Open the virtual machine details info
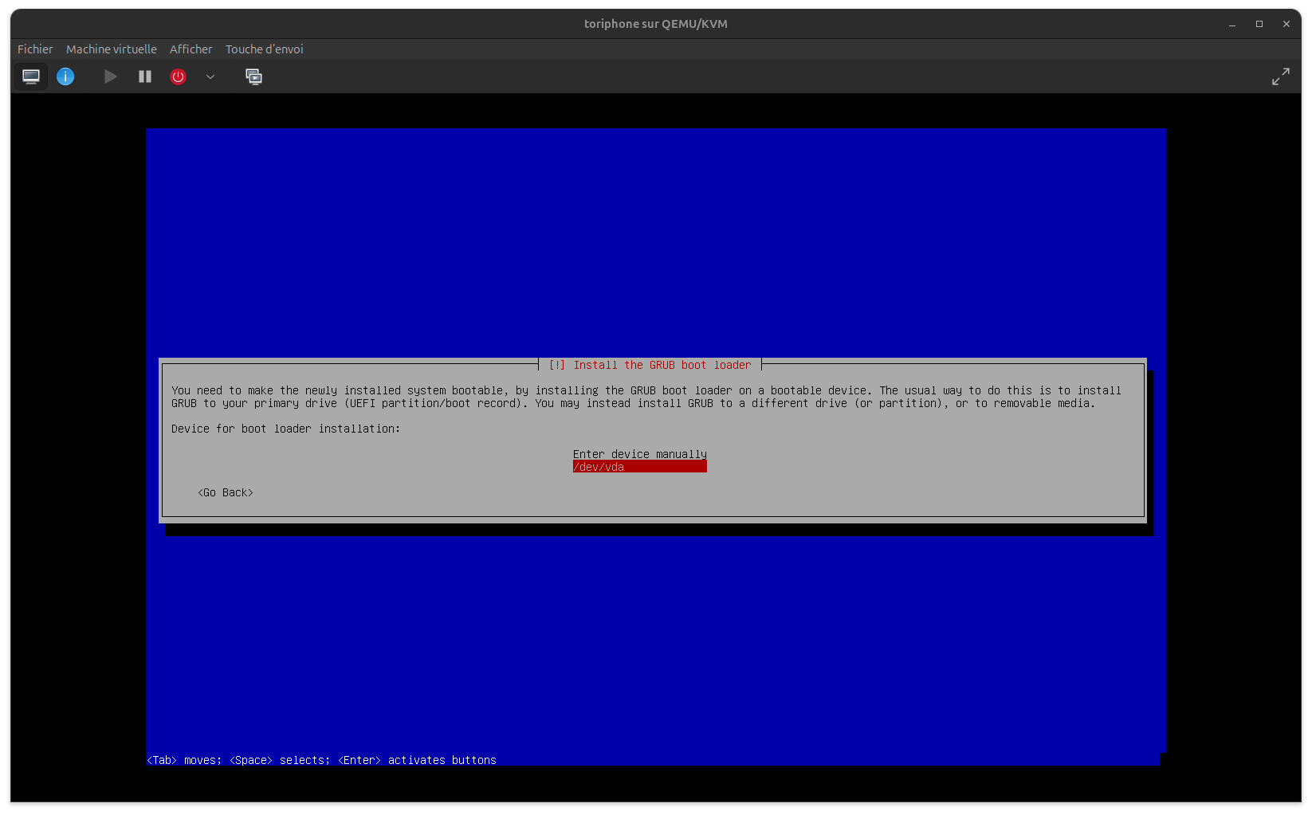The image size is (1312, 815). tap(65, 76)
